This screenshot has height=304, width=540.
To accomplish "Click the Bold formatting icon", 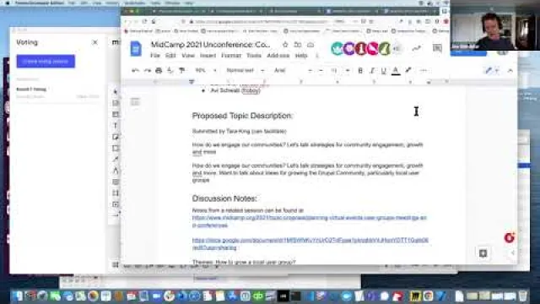I will coord(360,70).
